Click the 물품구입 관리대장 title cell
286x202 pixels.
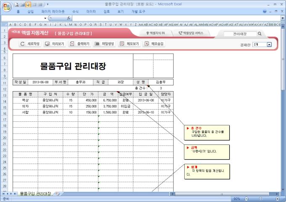click(x=73, y=66)
